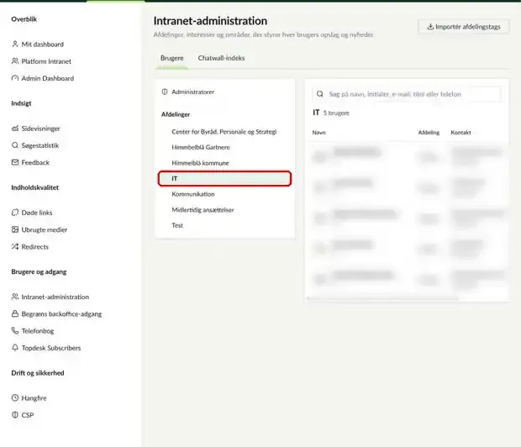Viewport: 521px width, 447px height.
Task: Switch to the Chatwall-indeks tab
Action: tap(221, 58)
